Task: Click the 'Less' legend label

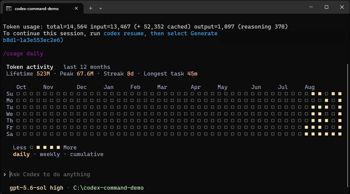Action: 20,147
